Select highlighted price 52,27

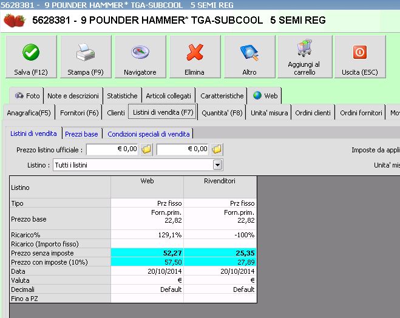(147, 253)
